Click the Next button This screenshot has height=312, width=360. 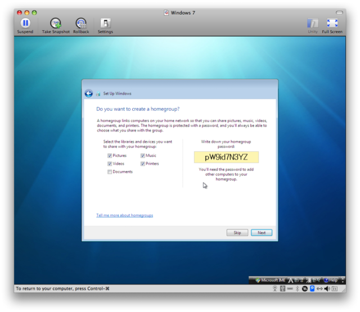tap(262, 233)
